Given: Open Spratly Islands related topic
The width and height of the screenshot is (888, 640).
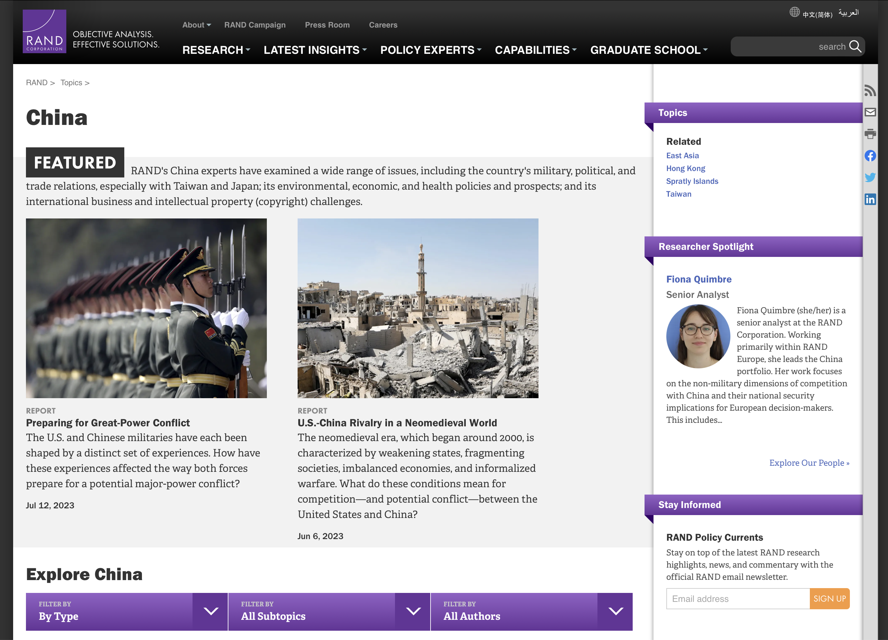Looking at the screenshot, I should (692, 181).
